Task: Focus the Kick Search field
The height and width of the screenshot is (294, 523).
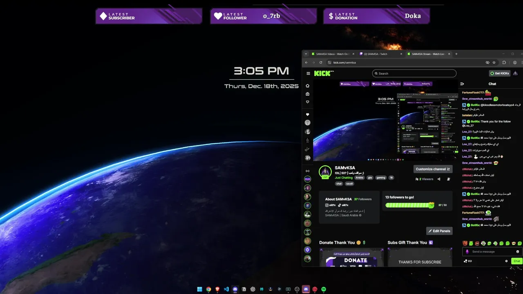Action: coord(414,73)
